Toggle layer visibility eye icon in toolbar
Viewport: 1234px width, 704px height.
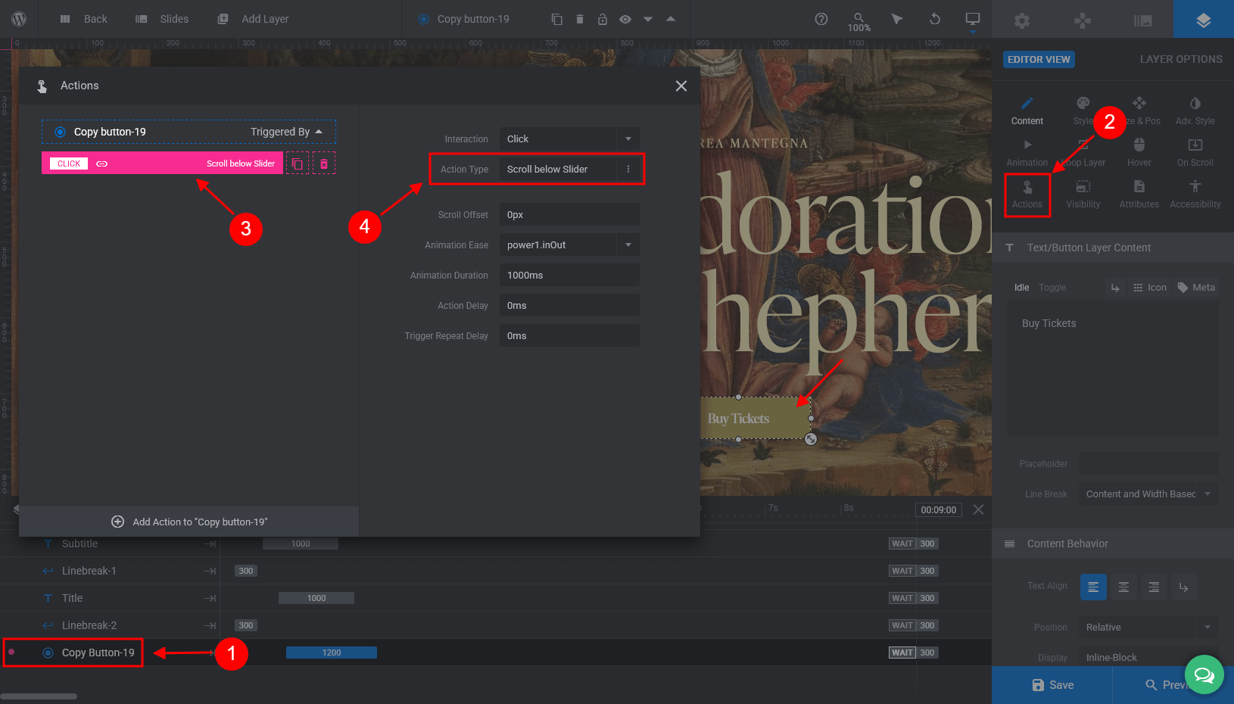pos(625,19)
